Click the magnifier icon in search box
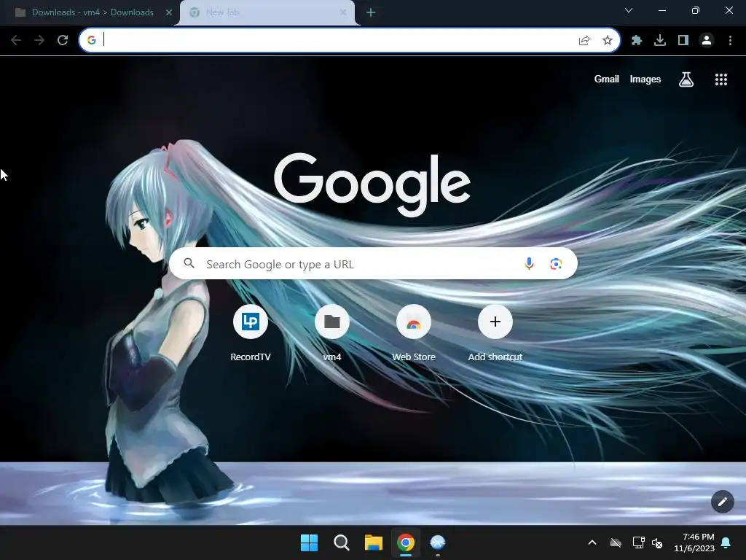Screen dimensions: 746x560 tap(189, 263)
